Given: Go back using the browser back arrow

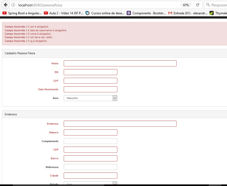Looking at the screenshot, I should [x=6, y=5].
